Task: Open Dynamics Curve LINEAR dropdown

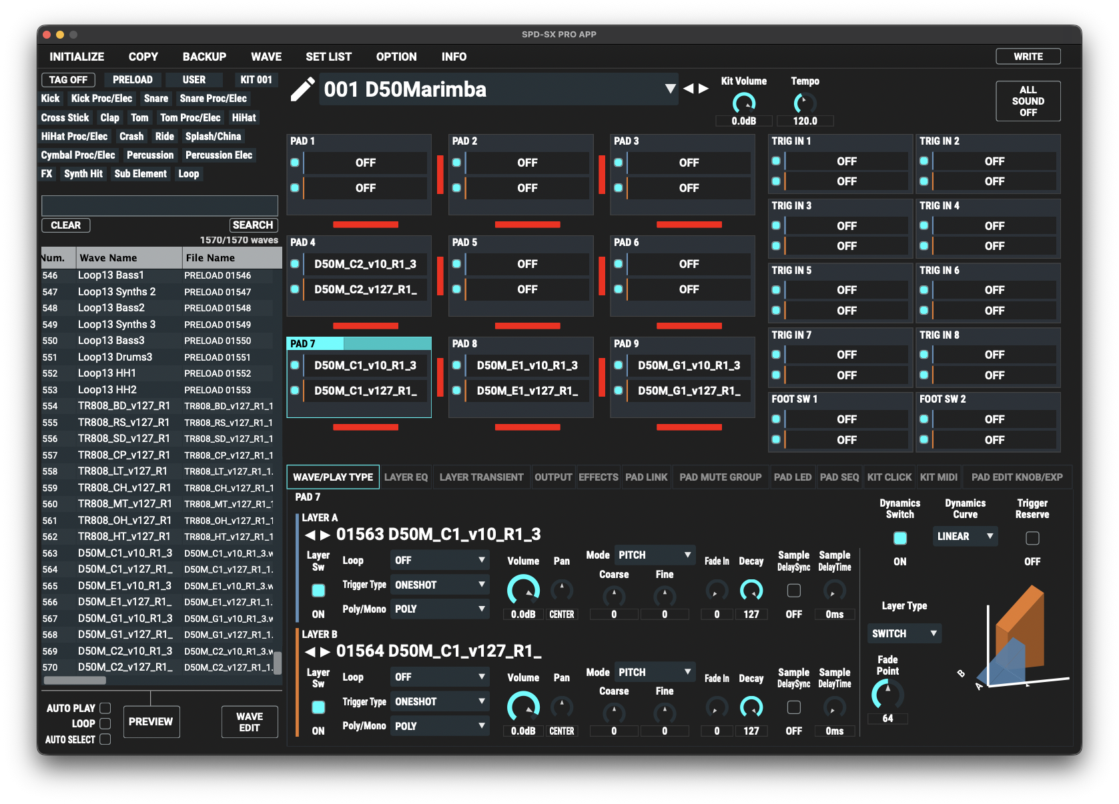Action: [965, 537]
